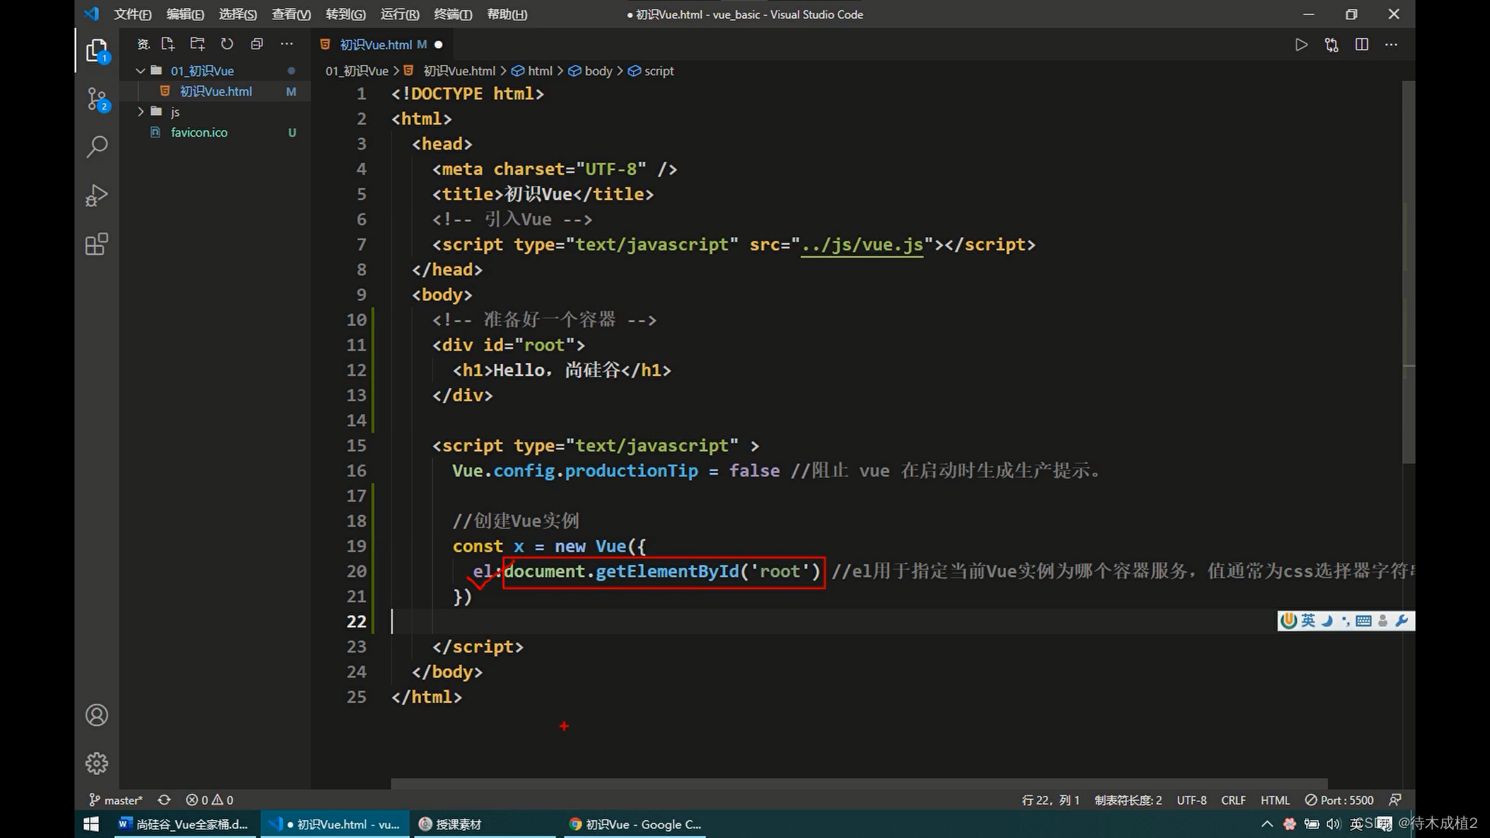
Task: Click 行 22, 列 1 cursor position
Action: click(x=1051, y=800)
